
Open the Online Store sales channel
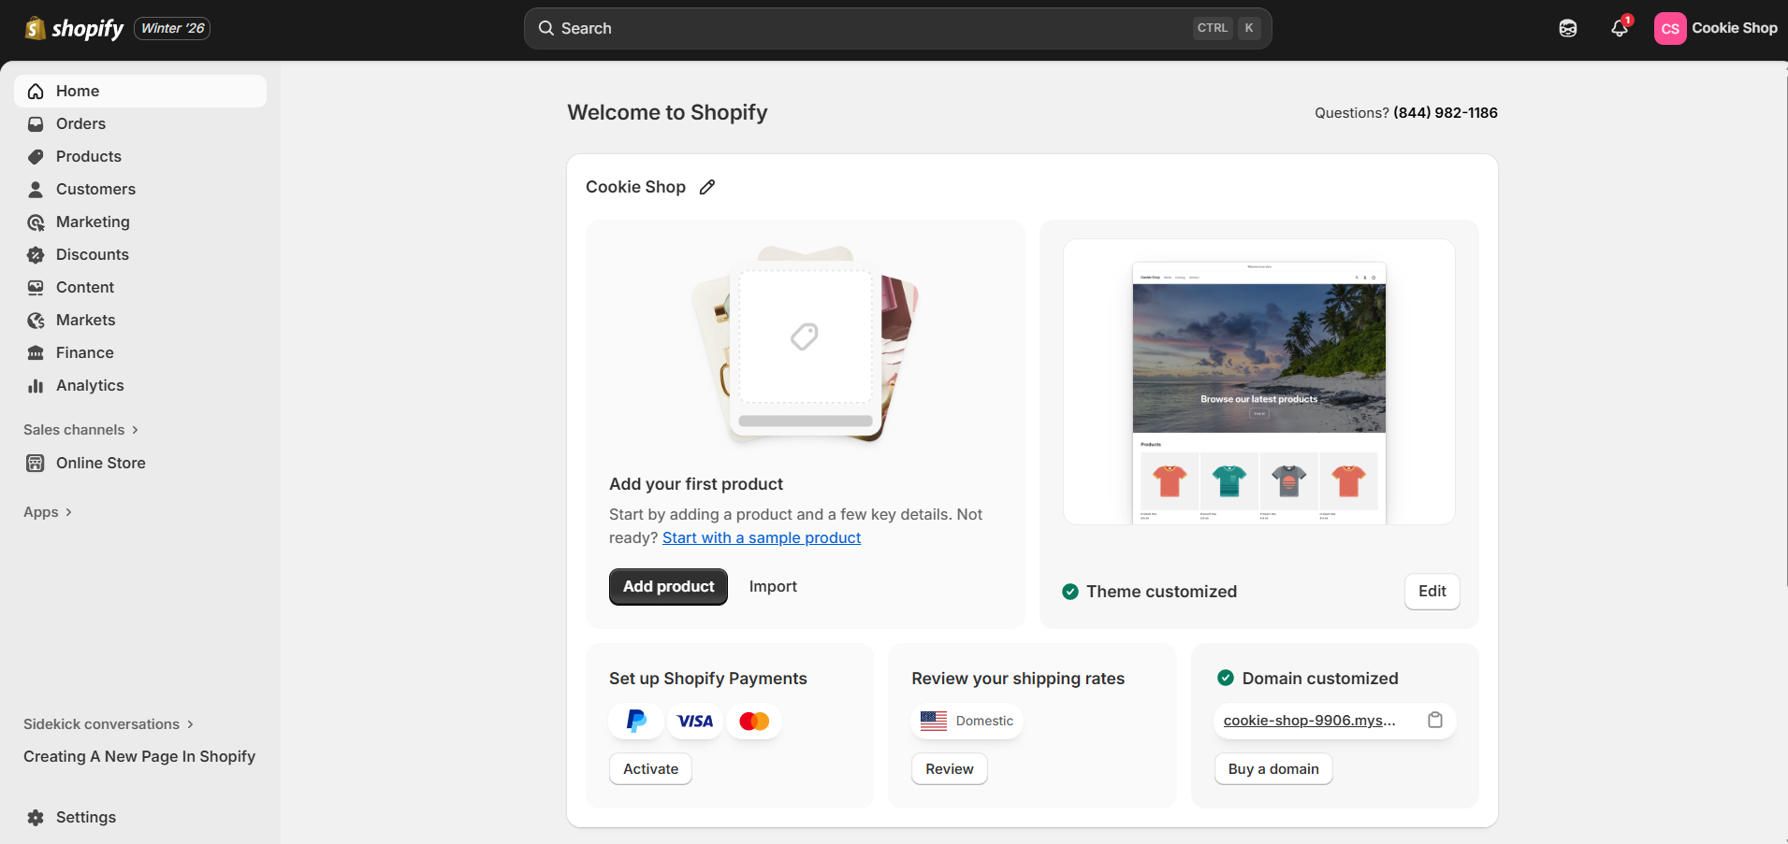point(100,463)
